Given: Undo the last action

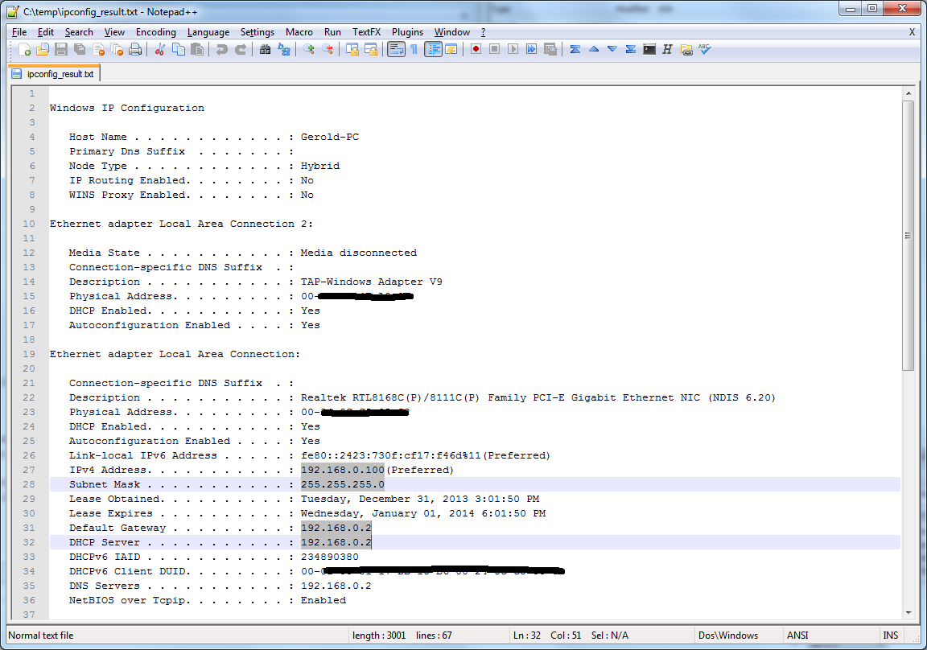Looking at the screenshot, I should point(222,49).
